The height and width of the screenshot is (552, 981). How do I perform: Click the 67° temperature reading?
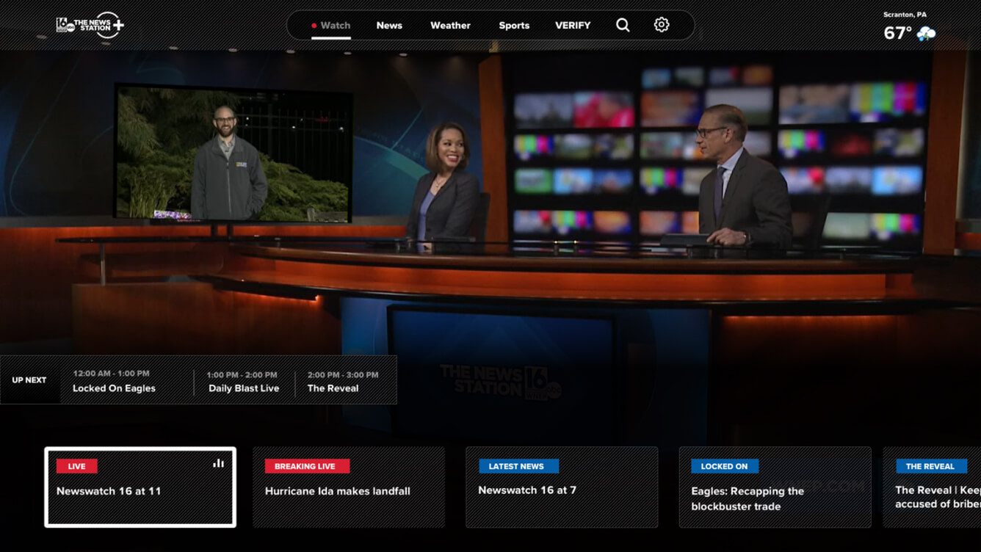(897, 34)
